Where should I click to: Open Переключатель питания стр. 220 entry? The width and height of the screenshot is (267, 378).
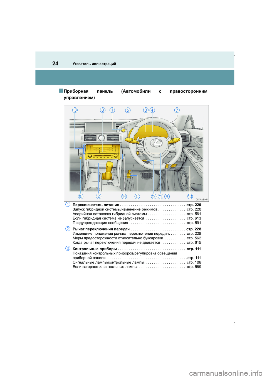(x=137, y=205)
